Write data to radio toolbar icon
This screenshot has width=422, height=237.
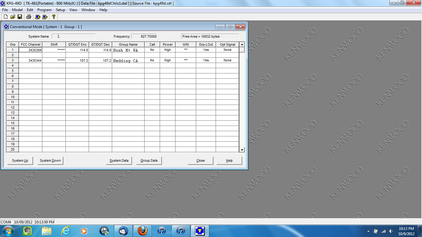(x=45, y=17)
